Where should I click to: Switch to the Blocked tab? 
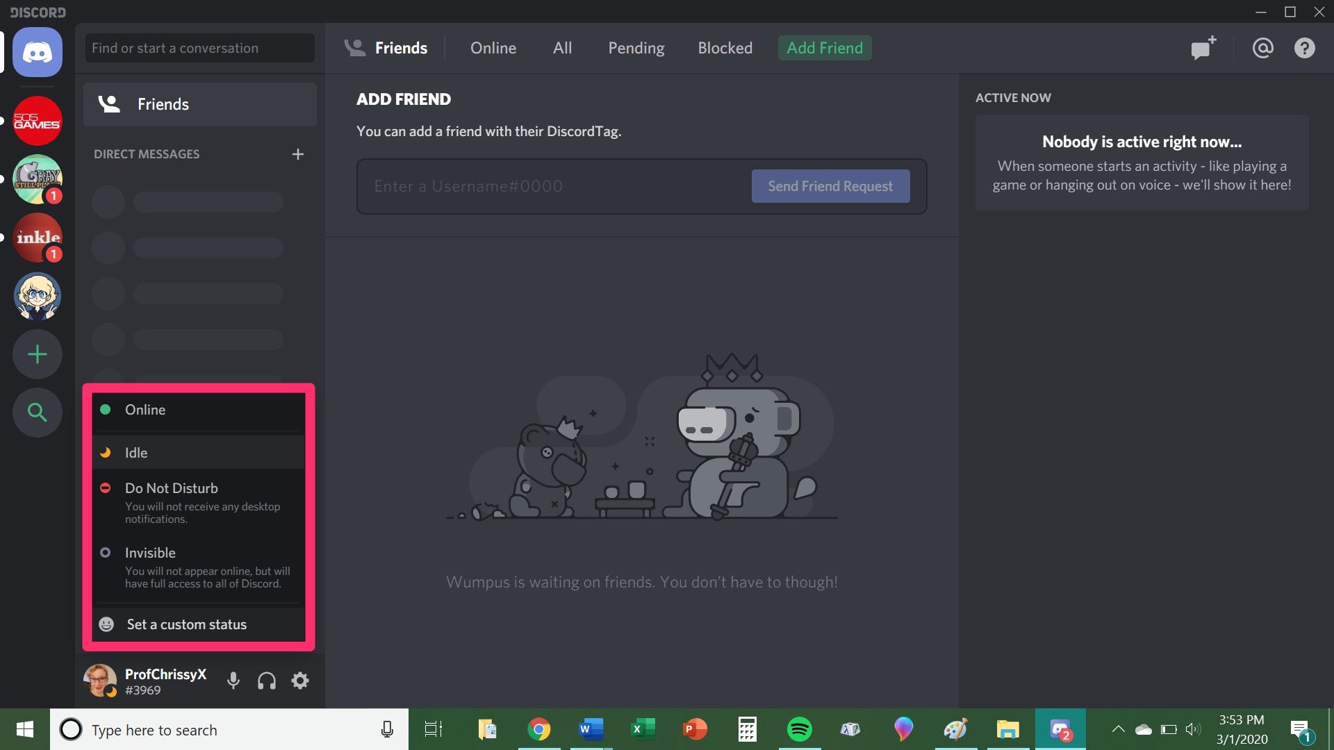[725, 48]
